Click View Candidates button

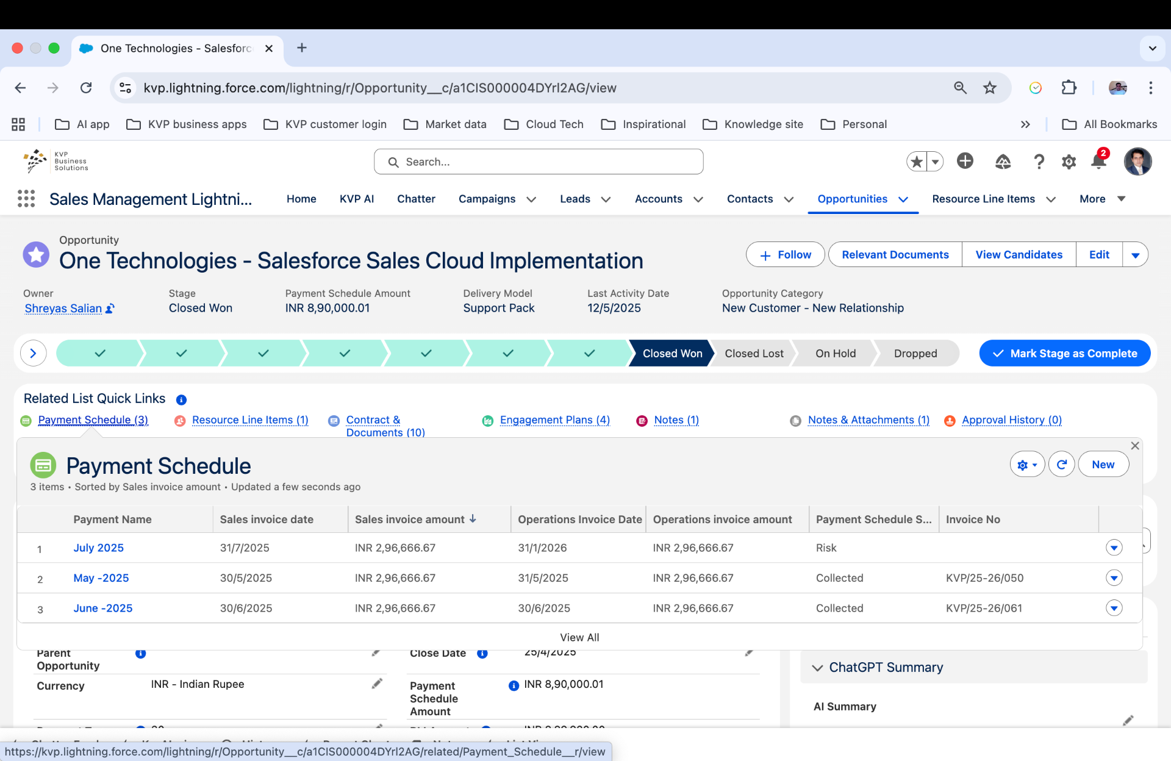(1019, 255)
